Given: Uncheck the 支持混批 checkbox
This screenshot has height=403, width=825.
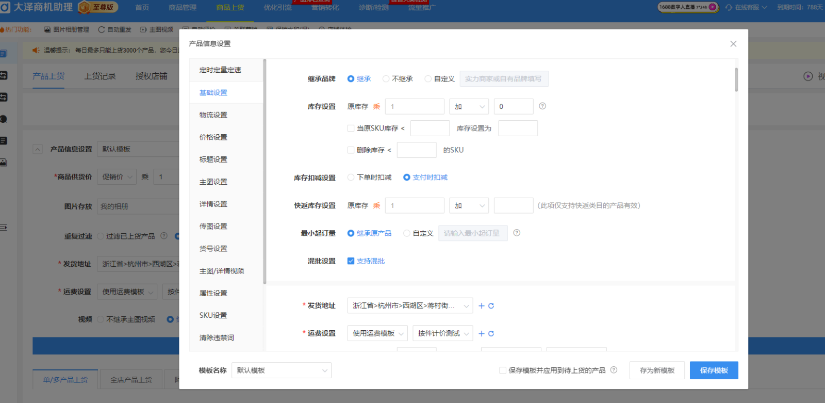Looking at the screenshot, I should tap(351, 261).
